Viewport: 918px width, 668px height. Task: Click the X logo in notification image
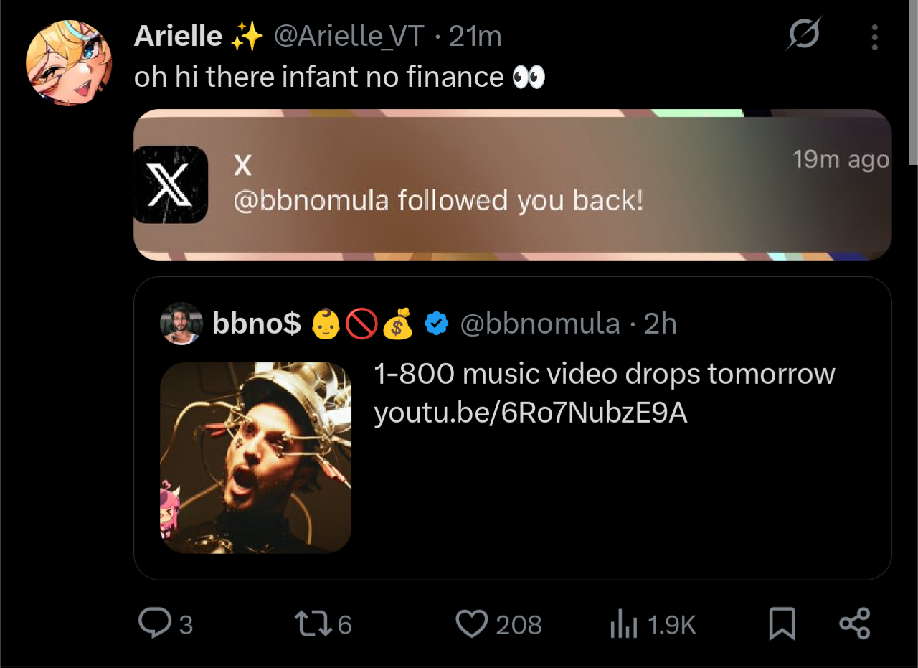171,184
